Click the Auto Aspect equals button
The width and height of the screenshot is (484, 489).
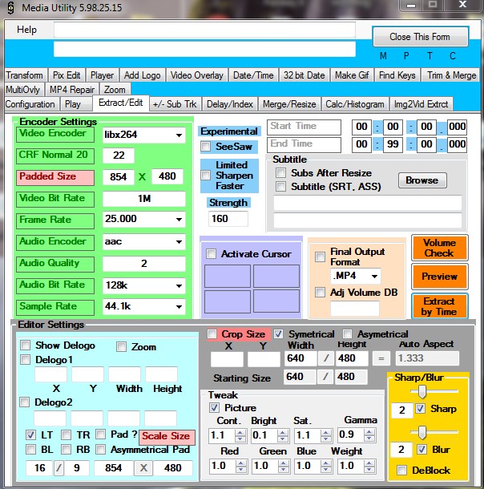(x=381, y=358)
